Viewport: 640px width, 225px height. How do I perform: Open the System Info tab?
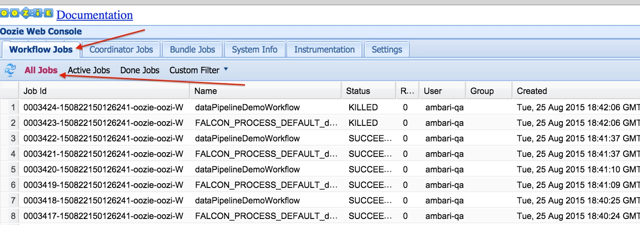pyautogui.click(x=254, y=50)
